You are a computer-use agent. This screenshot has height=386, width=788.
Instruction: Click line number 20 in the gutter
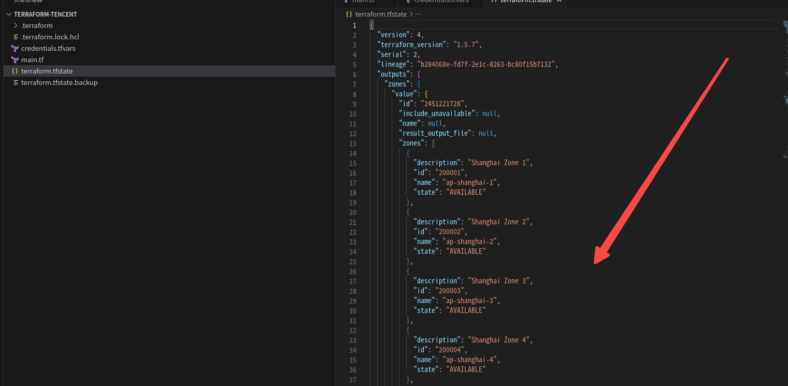pyautogui.click(x=353, y=212)
